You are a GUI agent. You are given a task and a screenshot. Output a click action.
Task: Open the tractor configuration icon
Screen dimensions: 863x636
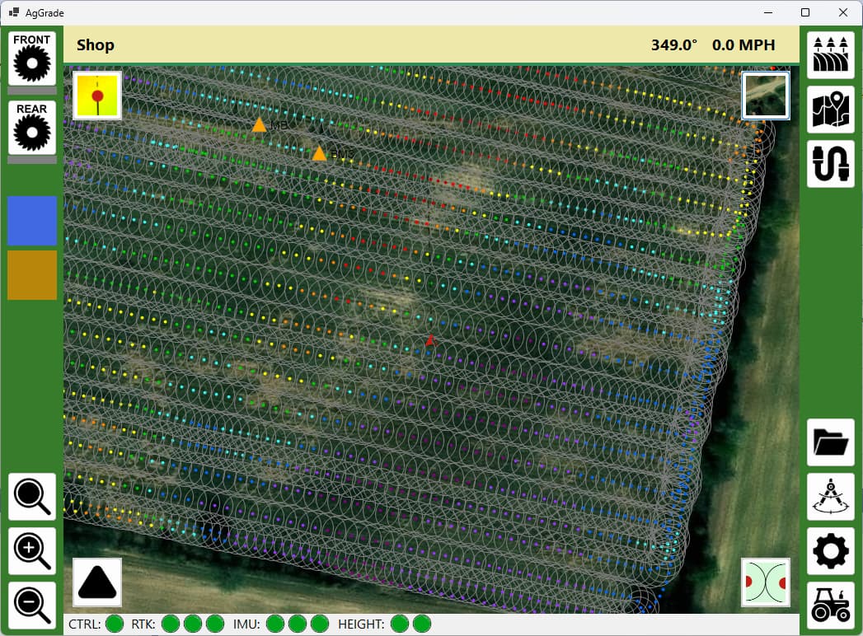pos(830,606)
